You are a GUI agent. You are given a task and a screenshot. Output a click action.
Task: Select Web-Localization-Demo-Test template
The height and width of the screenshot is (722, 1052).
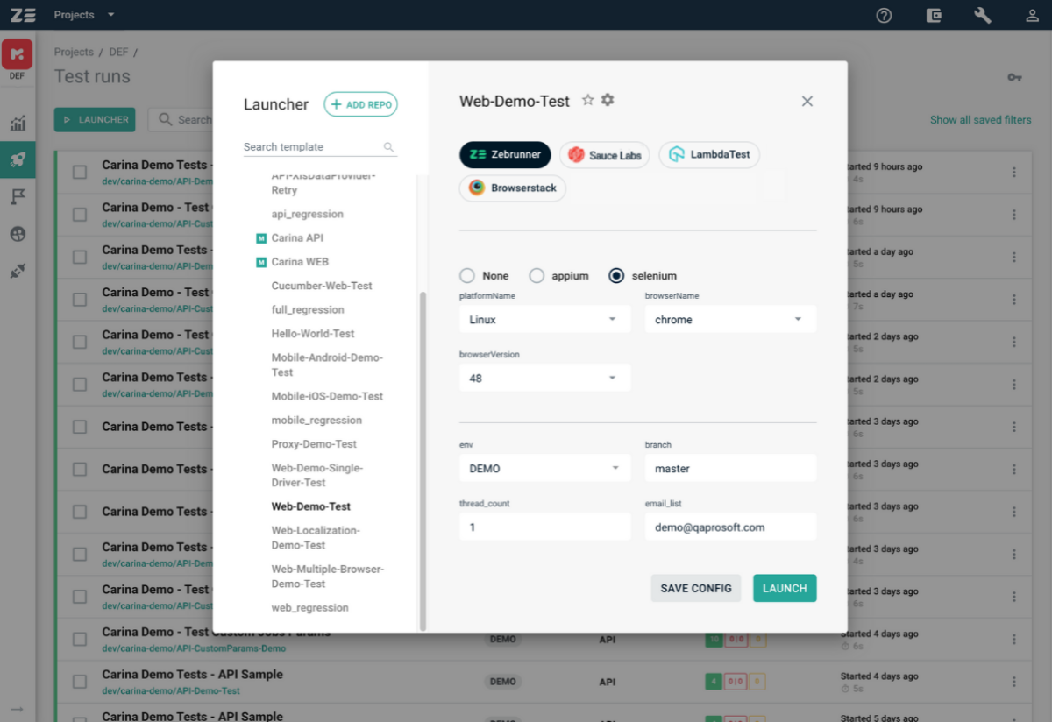coord(316,537)
